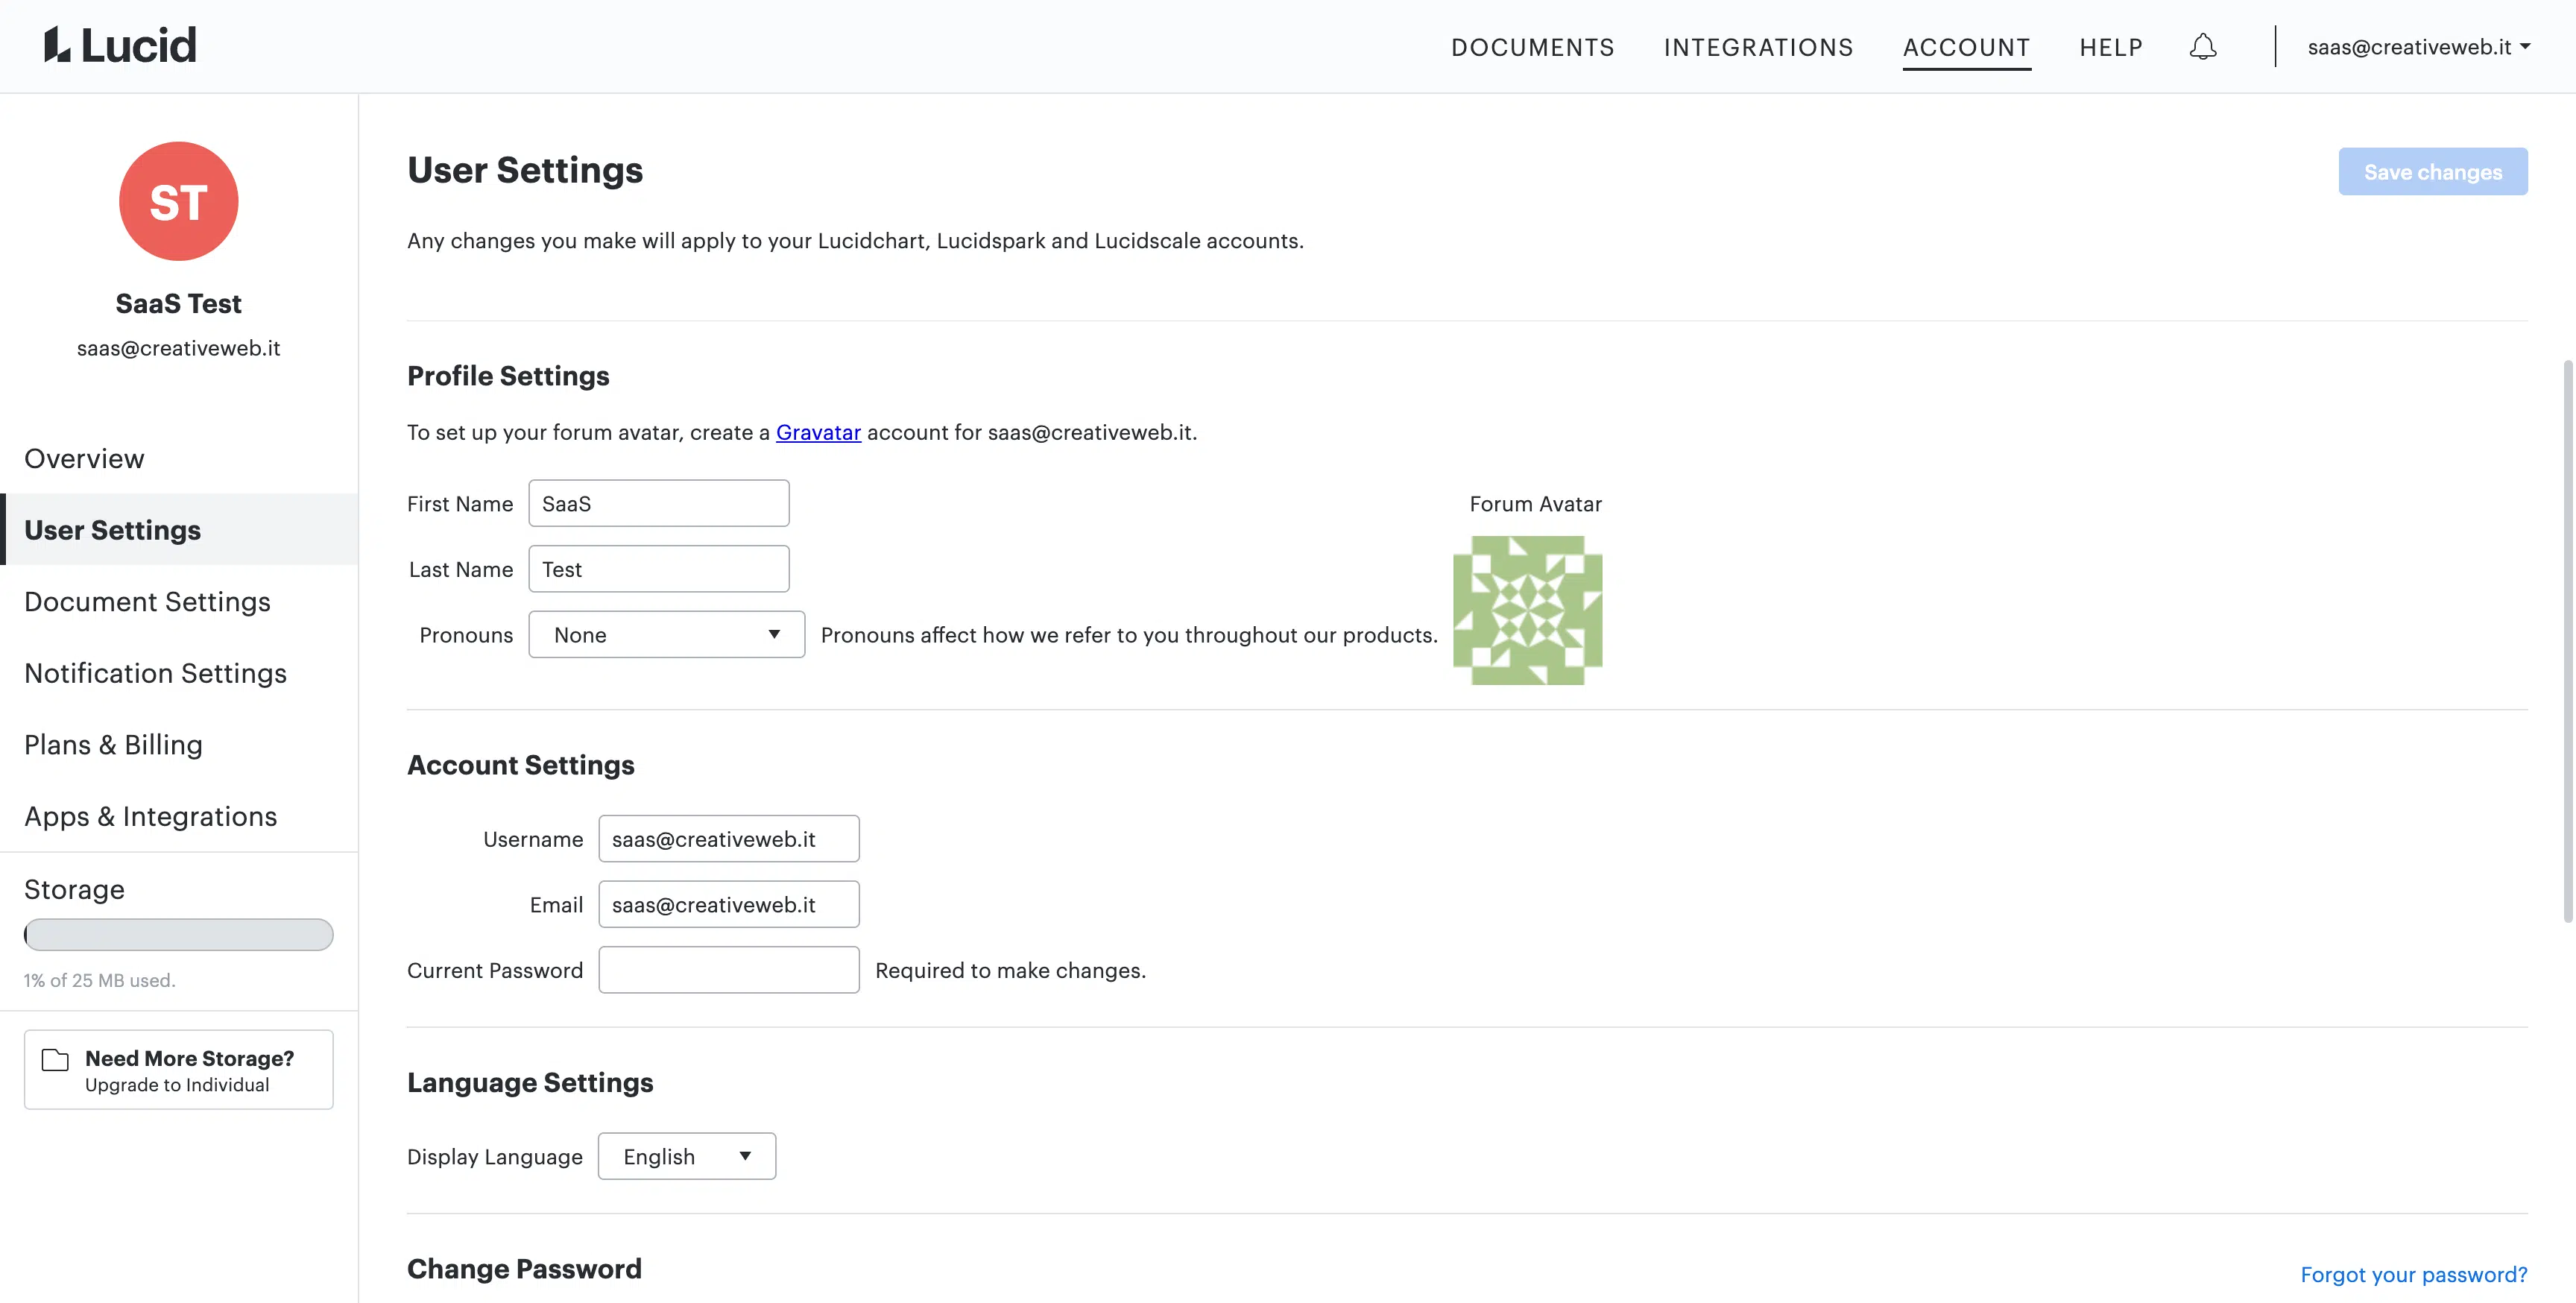Click the folder icon beside Need More Storage
Image resolution: width=2576 pixels, height=1303 pixels.
(x=55, y=1060)
